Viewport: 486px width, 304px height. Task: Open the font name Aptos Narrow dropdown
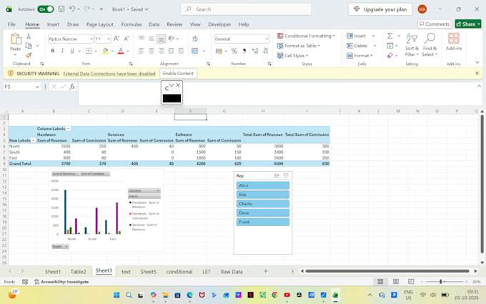click(91, 39)
